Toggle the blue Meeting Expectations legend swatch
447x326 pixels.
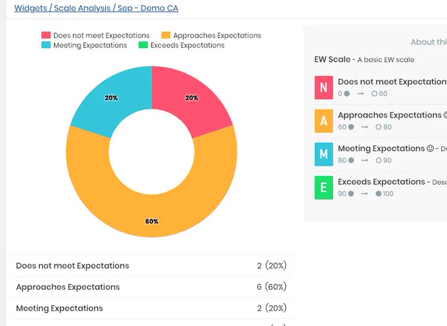pyautogui.click(x=46, y=45)
